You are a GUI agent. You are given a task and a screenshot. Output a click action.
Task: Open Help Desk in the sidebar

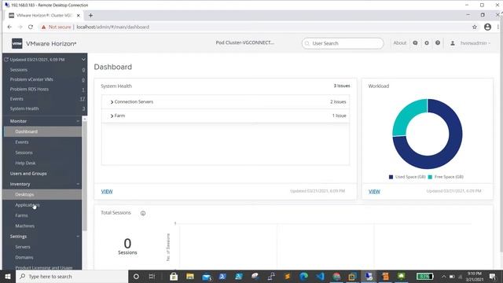point(25,163)
